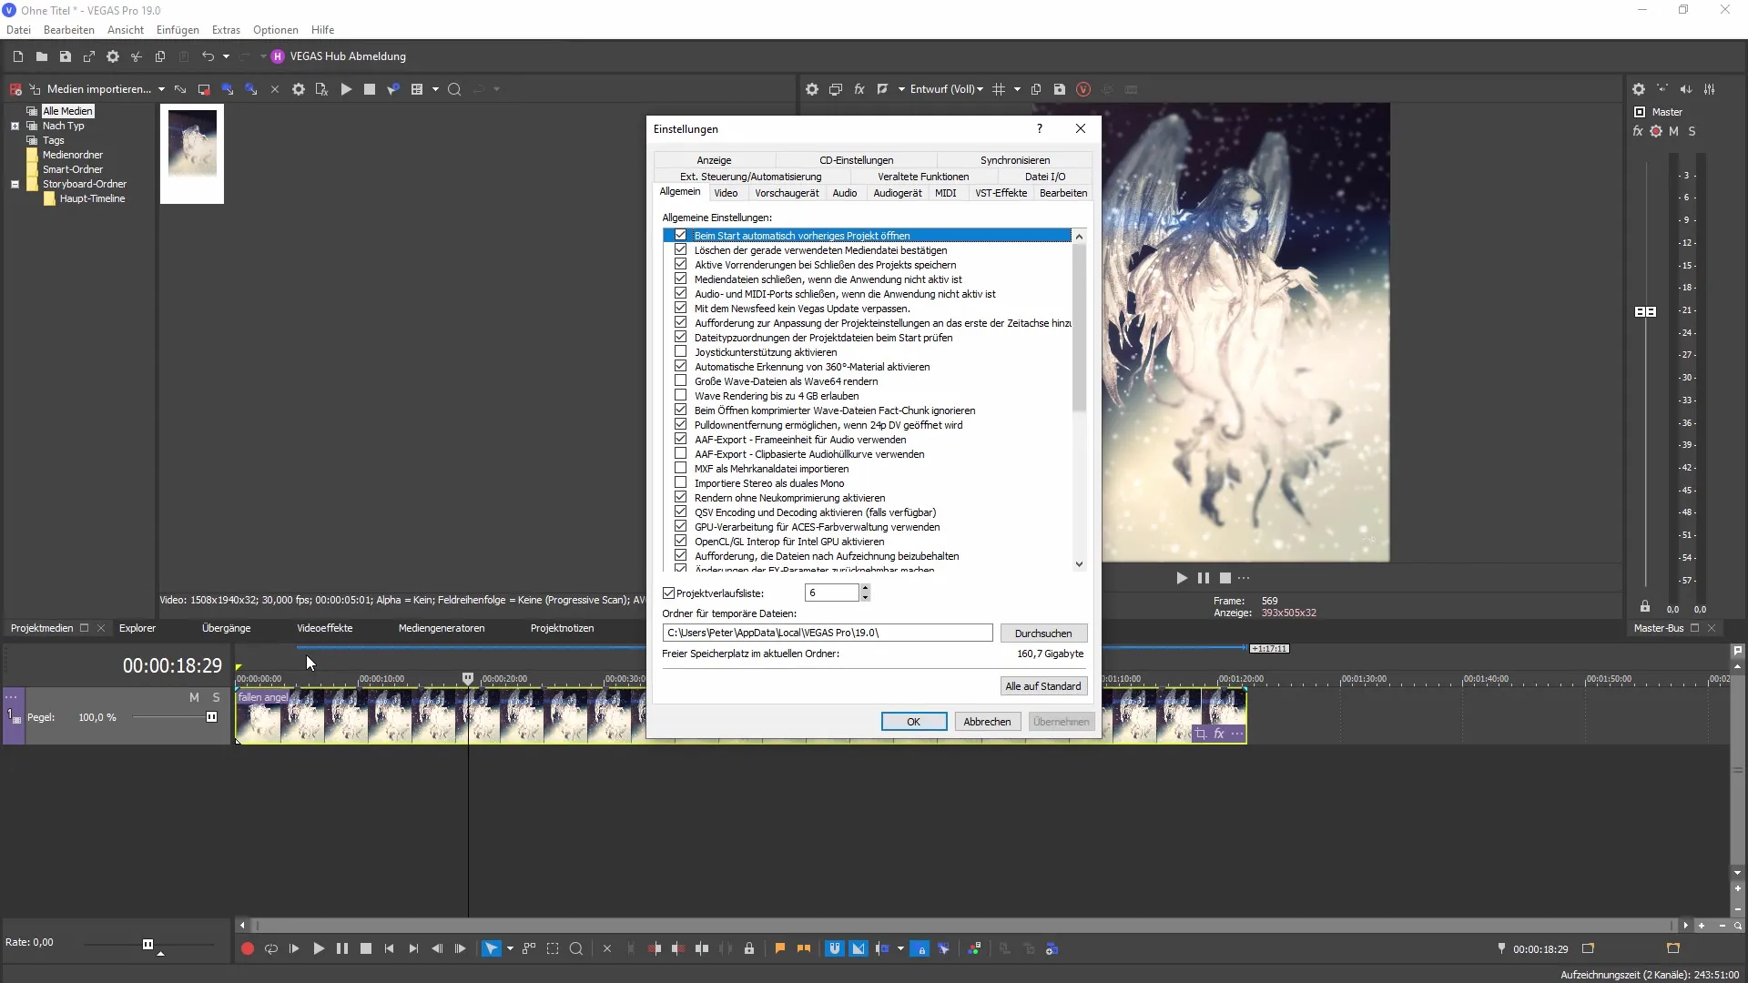
Task: Toggle 'OpenCL/GL Interop für Intel GPU aktivieren' checkbox
Action: (x=680, y=541)
